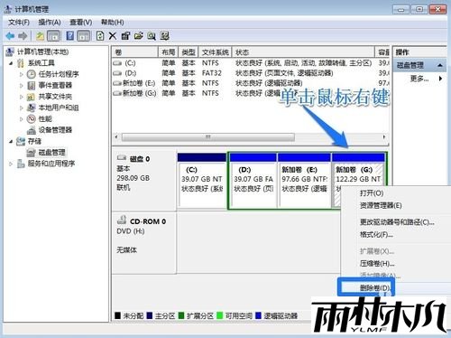Click the volume list horizontal scrollbar thumb
The width and height of the screenshot is (451, 338).
pos(208,137)
